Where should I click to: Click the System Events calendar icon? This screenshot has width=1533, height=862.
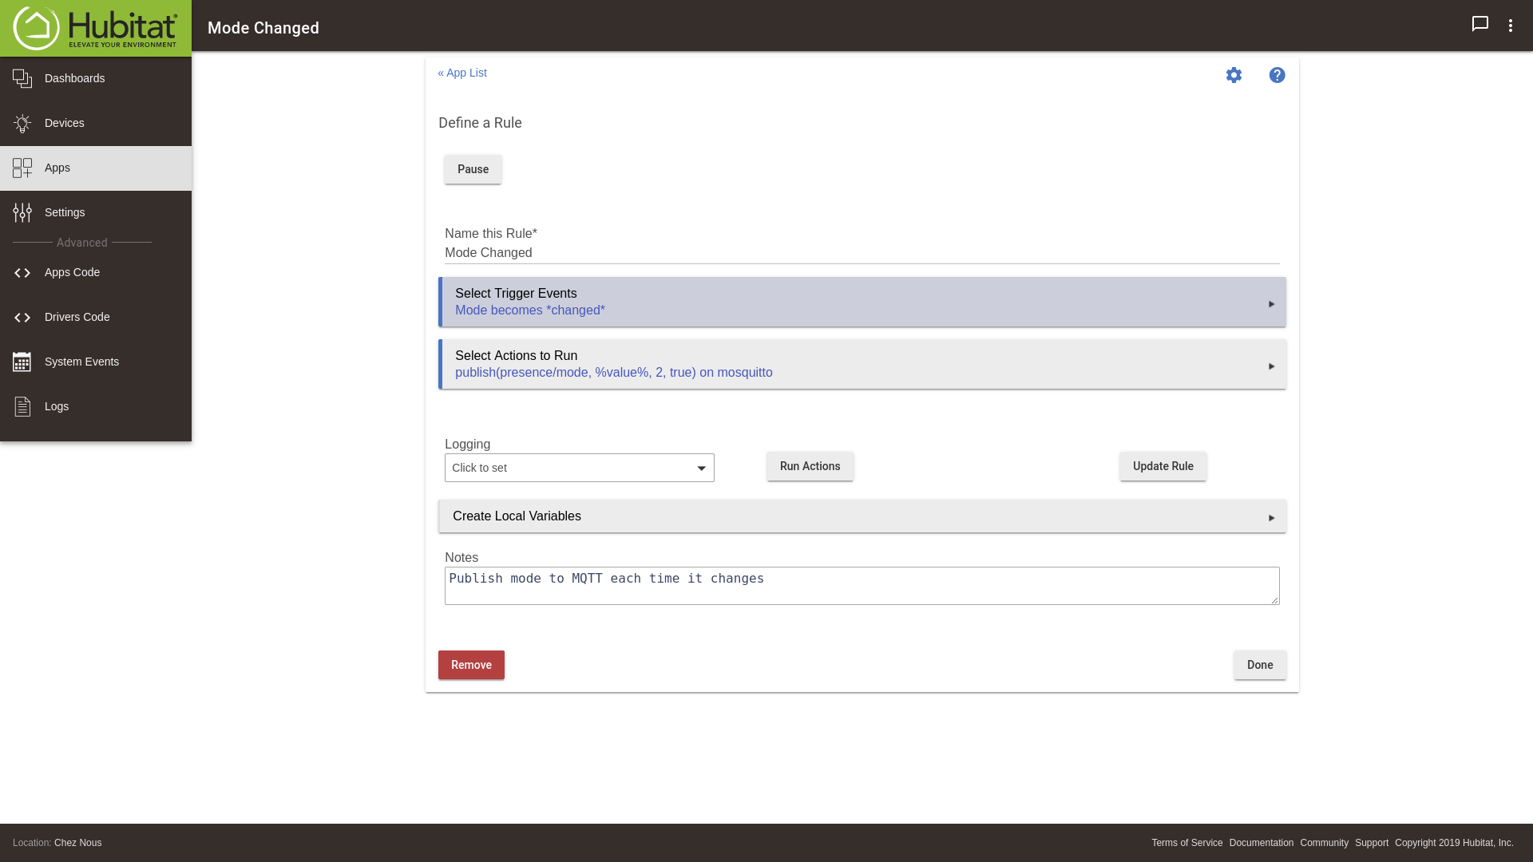(x=22, y=362)
